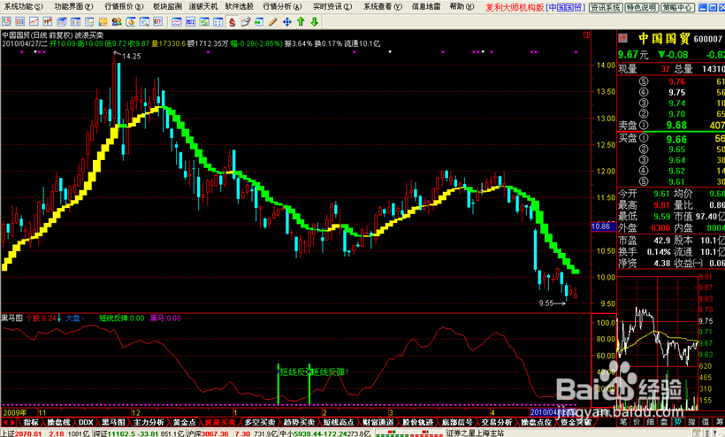Open the 行情报价 menu

[124, 6]
